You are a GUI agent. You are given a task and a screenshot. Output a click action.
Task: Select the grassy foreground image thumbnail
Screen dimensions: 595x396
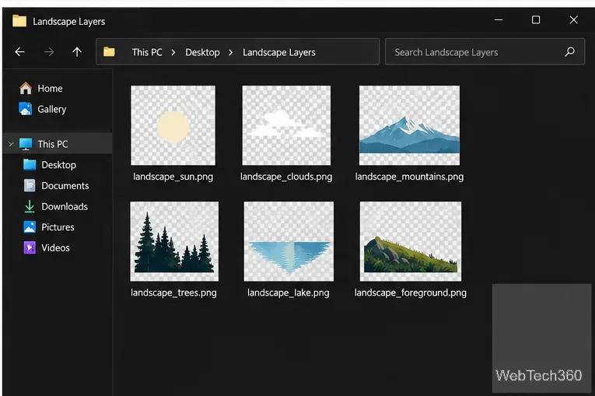coord(411,241)
